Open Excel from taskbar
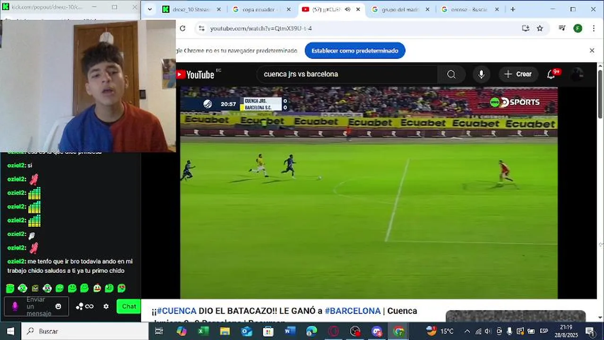The height and width of the screenshot is (340, 604). coord(203,331)
